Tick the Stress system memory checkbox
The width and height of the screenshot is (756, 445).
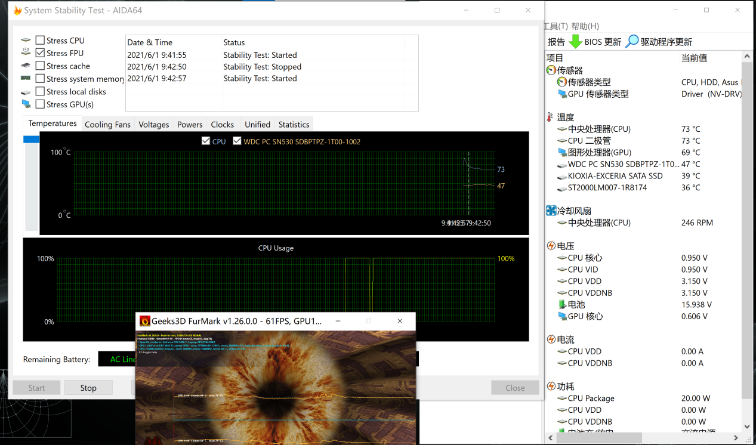click(40, 78)
